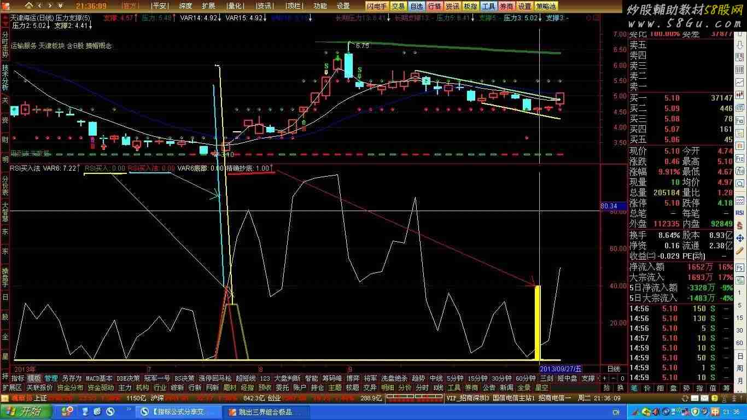
Task: Select the 笔 tab under the trade list
Action: (x=634, y=388)
